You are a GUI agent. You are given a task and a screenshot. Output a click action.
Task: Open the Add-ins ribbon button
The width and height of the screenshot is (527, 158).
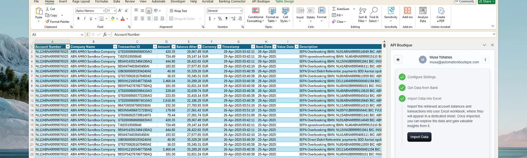pyautogui.click(x=407, y=13)
